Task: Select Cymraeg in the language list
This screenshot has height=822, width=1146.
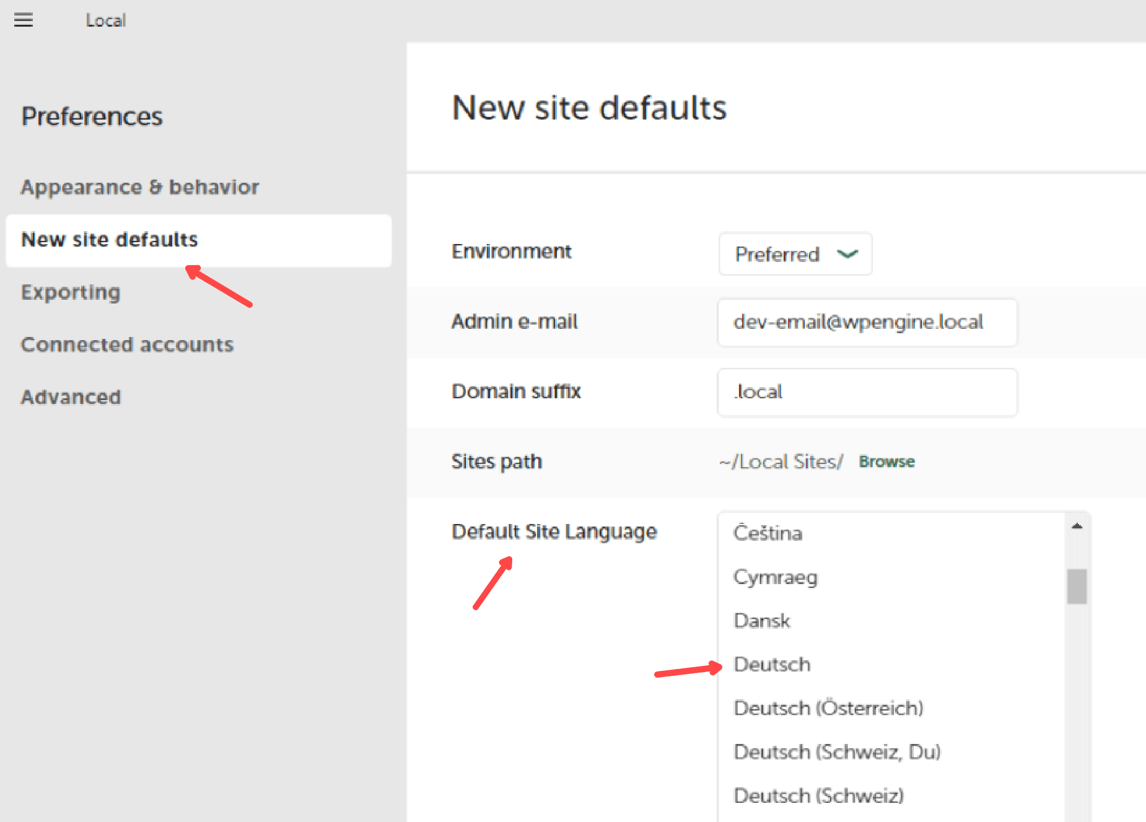Action: pos(775,577)
